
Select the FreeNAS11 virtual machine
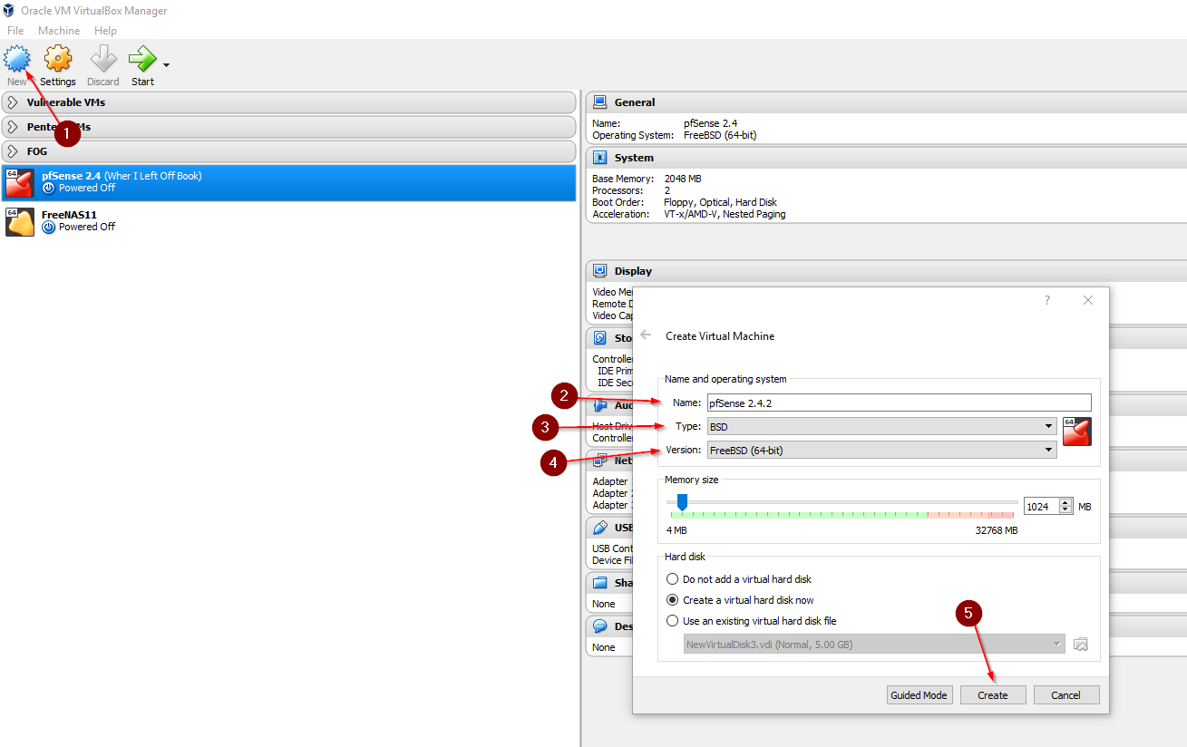click(288, 221)
